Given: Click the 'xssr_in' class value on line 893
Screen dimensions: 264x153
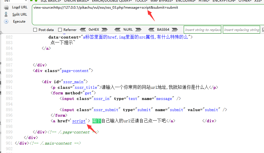Looking at the screenshot, I should (102, 99).
